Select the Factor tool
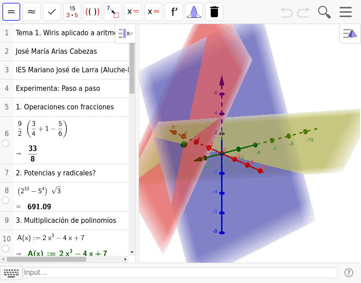 72,12
